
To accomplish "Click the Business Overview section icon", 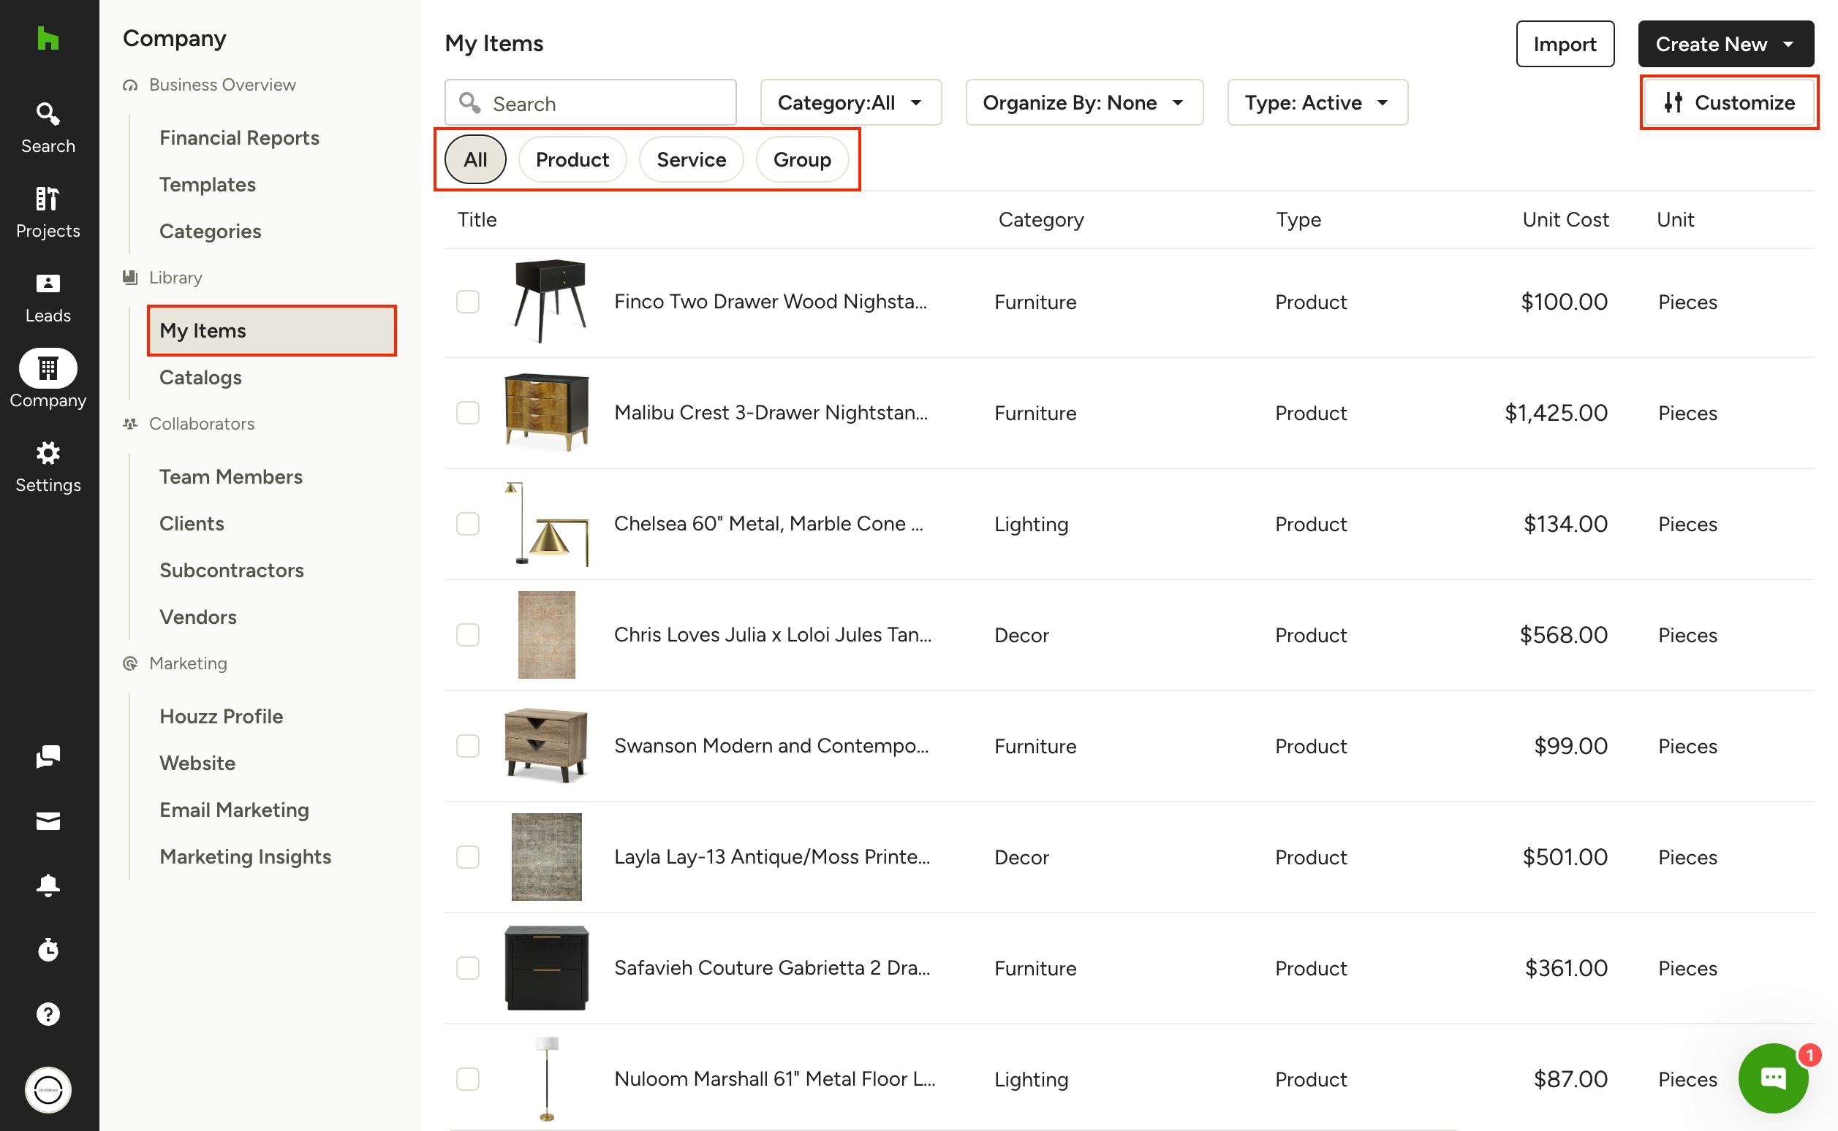I will [x=130, y=85].
